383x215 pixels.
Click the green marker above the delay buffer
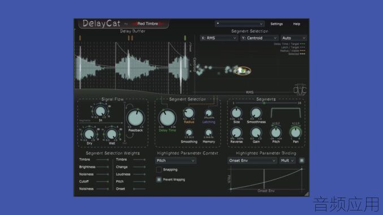pos(185,38)
